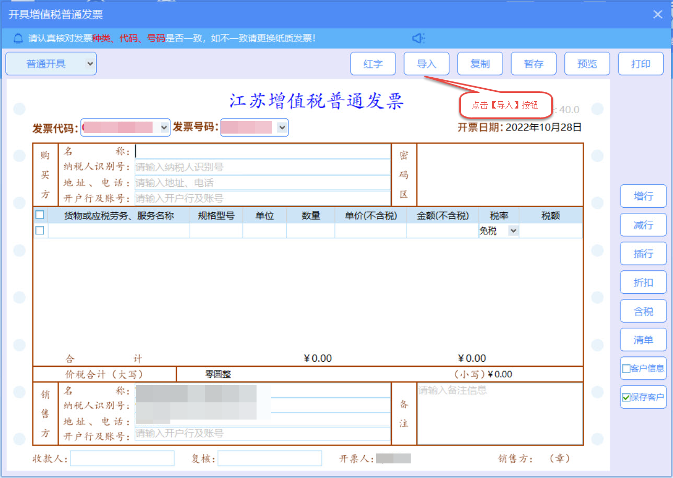Viewport: 673px width, 478px height.
Task: Open the 普通开具 mode dropdown
Action: pyautogui.click(x=51, y=64)
